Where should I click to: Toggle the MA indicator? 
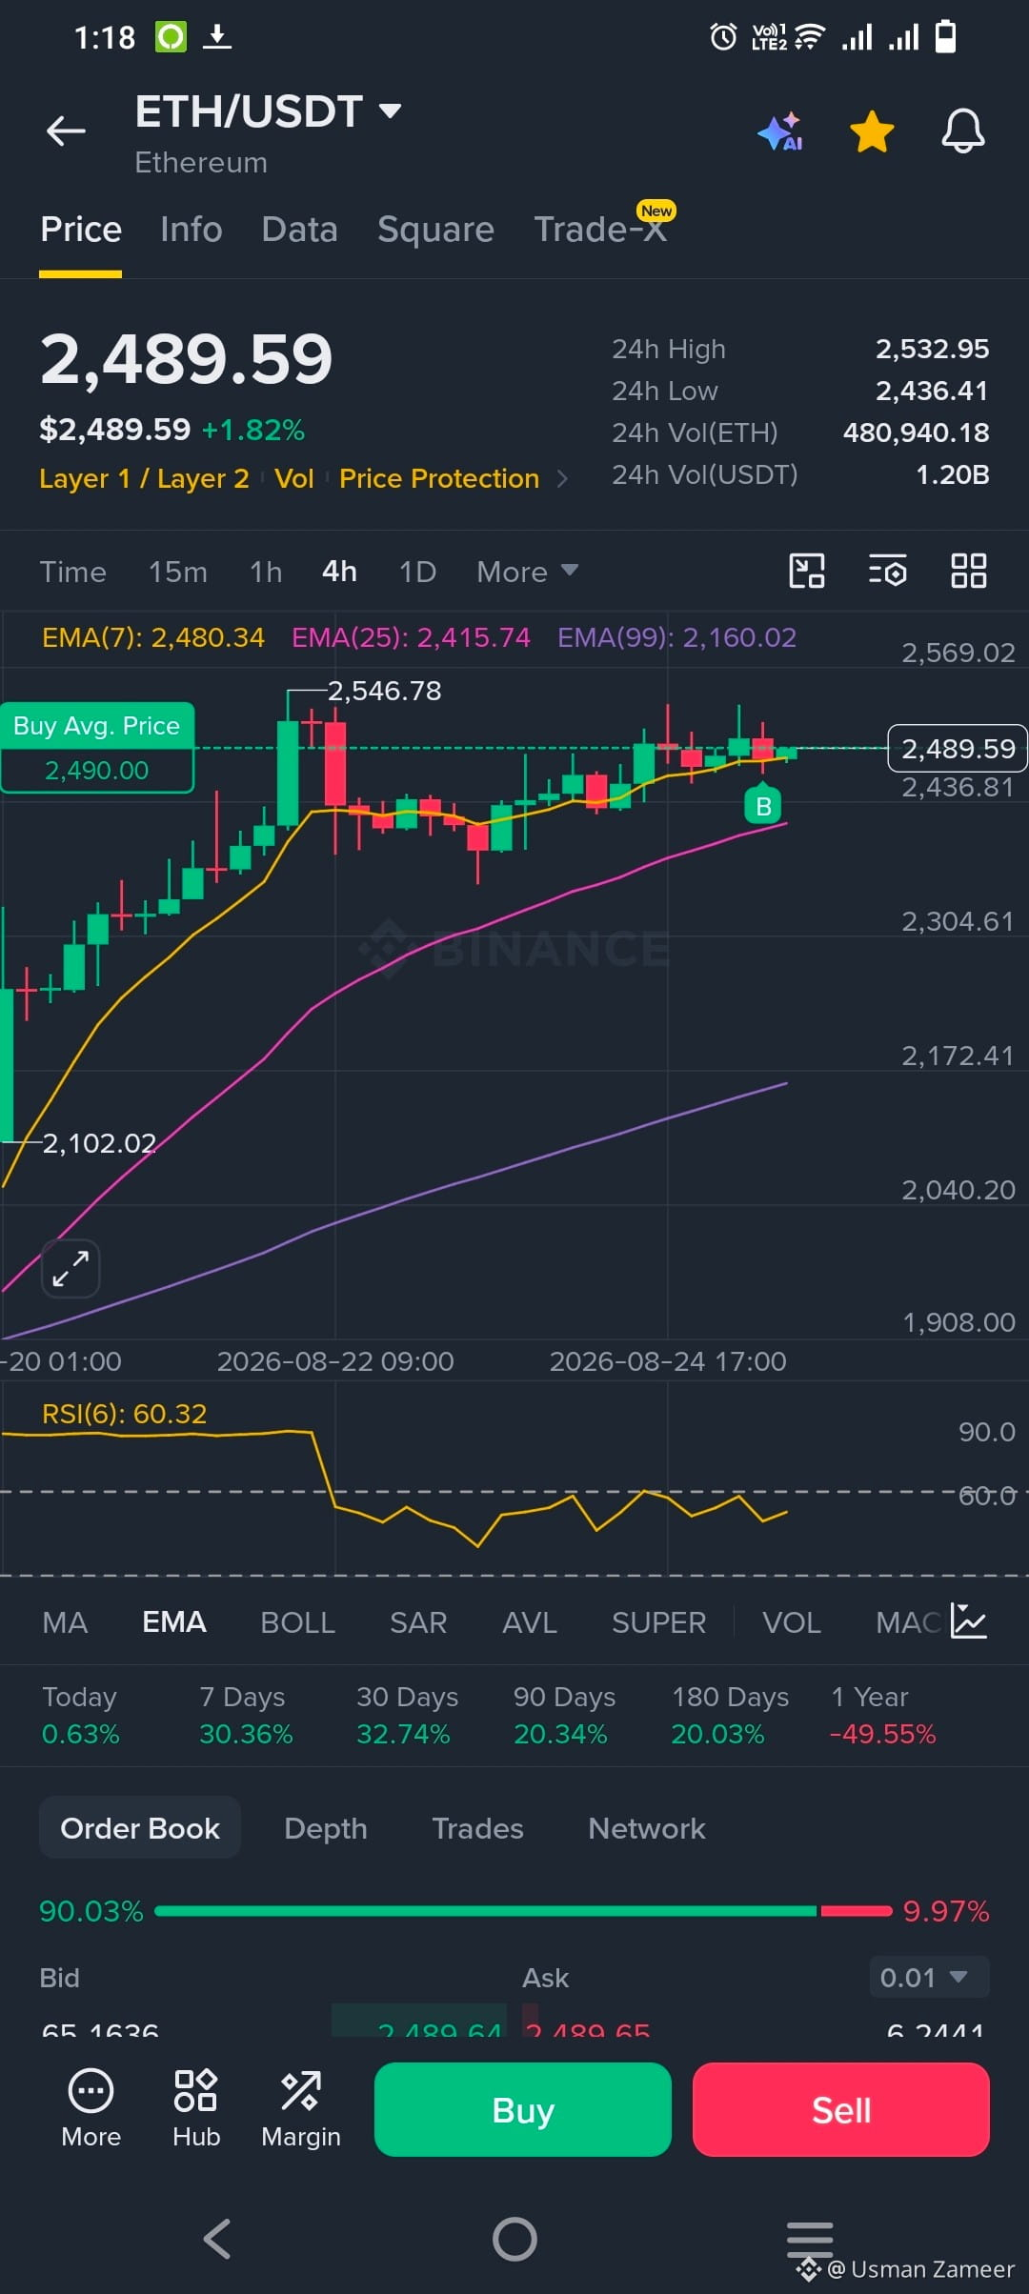point(65,1622)
